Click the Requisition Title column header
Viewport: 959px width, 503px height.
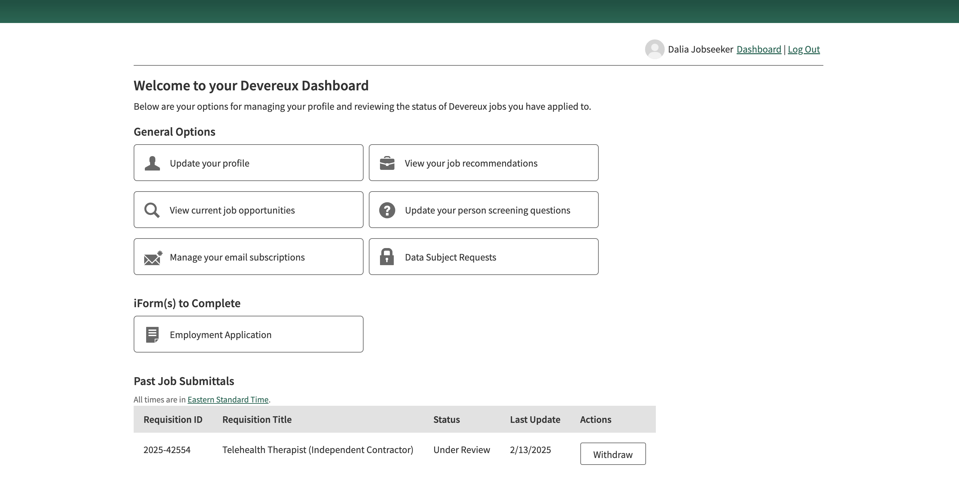coord(257,420)
